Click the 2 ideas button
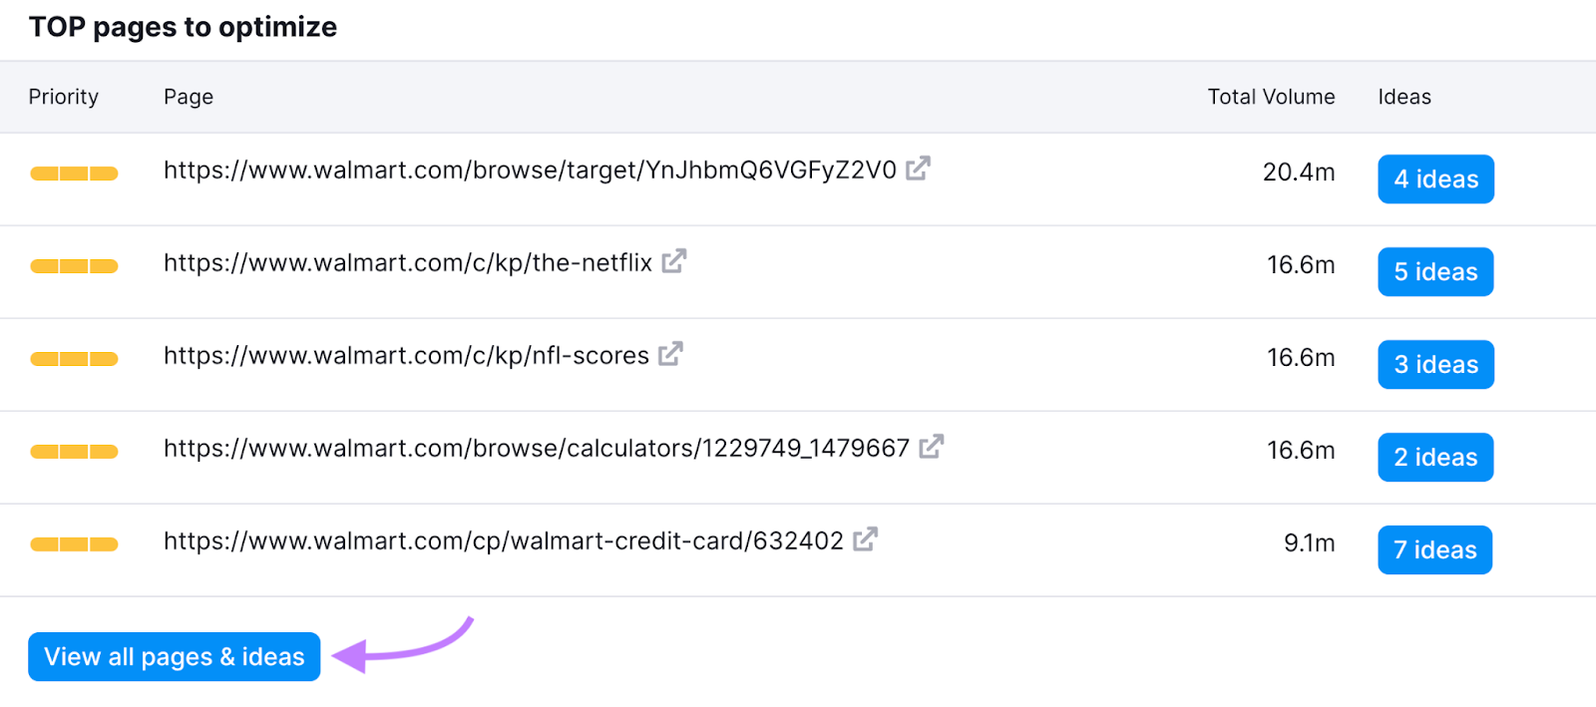1596x707 pixels. [1435, 458]
